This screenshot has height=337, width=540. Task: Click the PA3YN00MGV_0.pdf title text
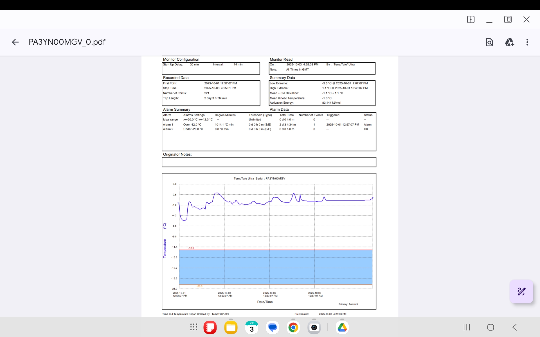pyautogui.click(x=67, y=42)
